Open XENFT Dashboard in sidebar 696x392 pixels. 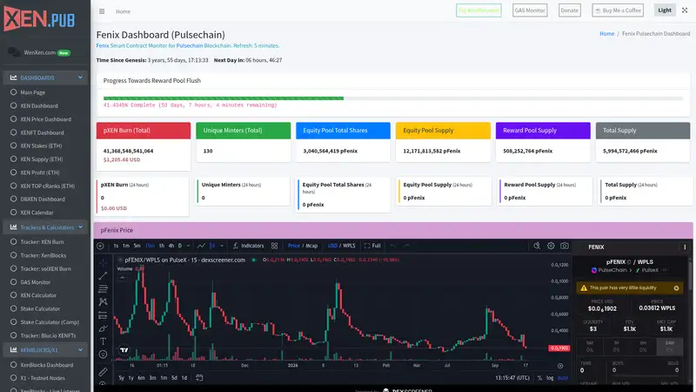pyautogui.click(x=42, y=132)
